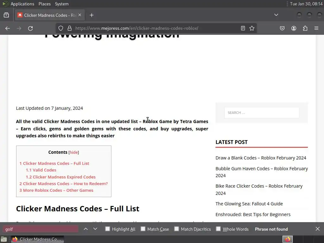324x243 pixels.
Task: Open Applications menu
Action: point(22,4)
